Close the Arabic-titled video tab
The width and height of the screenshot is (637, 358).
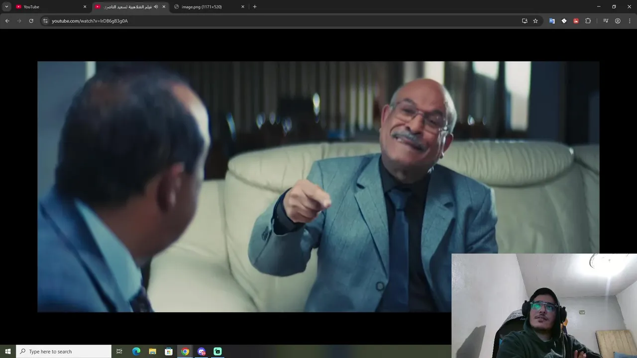[x=164, y=6]
